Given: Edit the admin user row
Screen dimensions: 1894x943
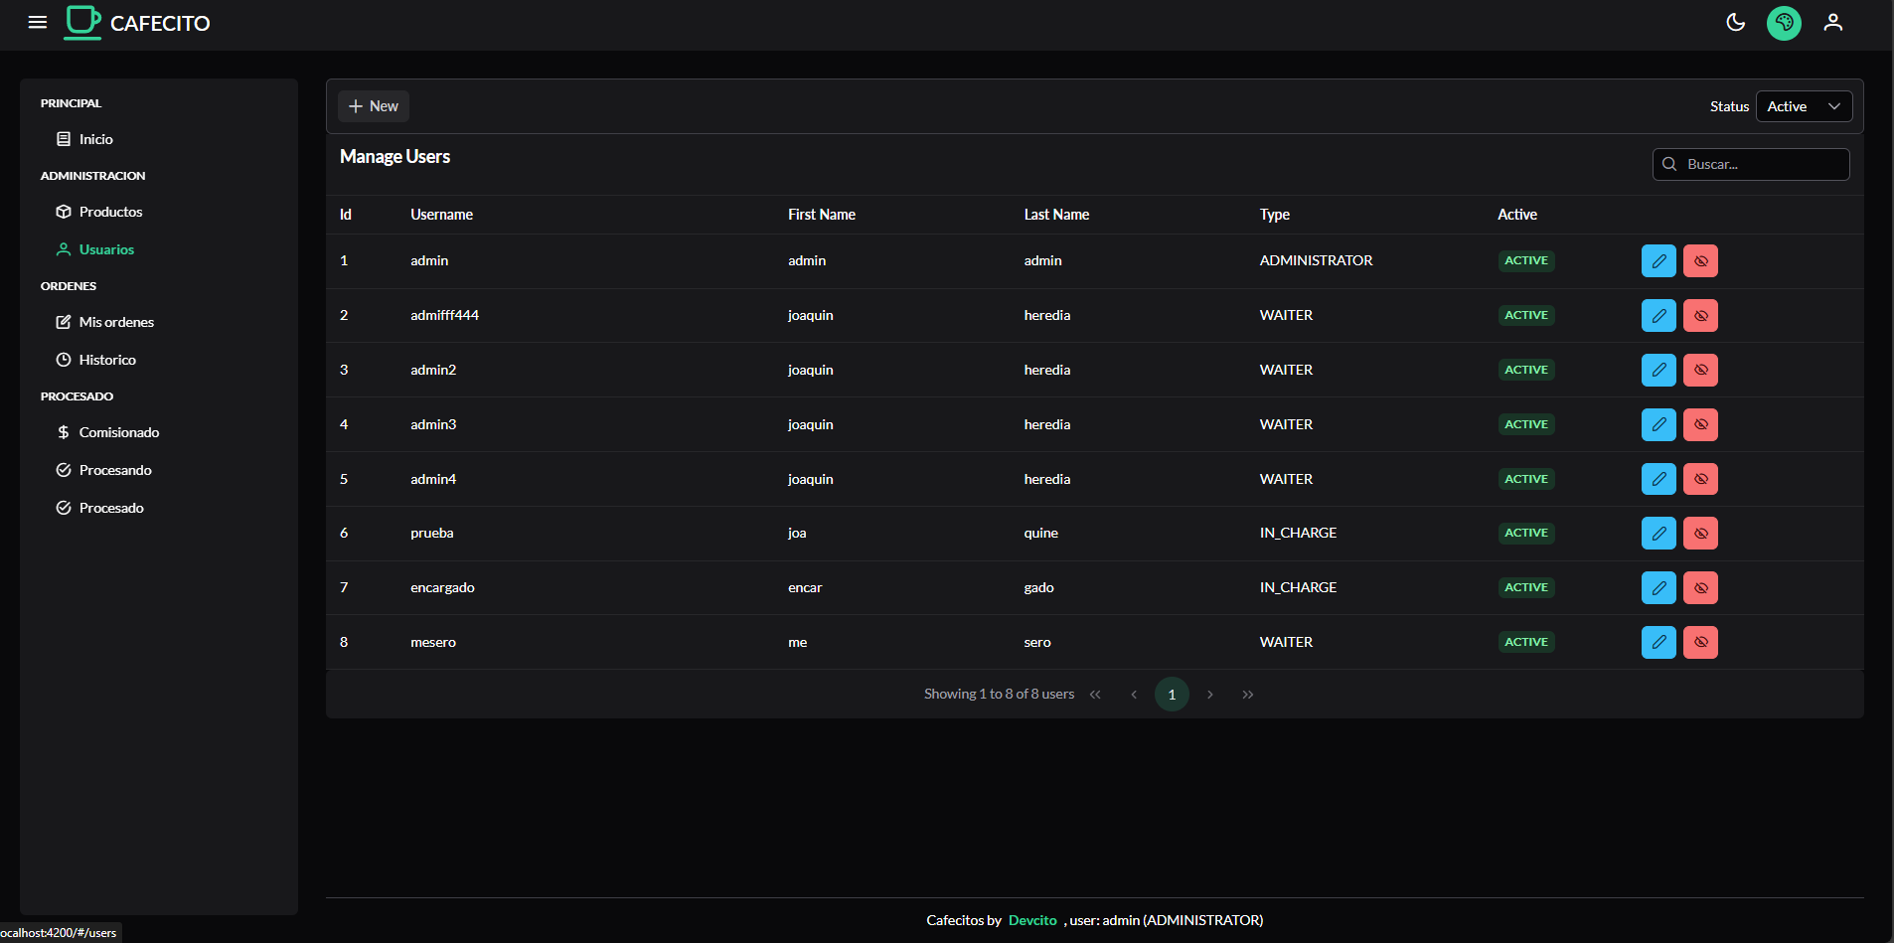Looking at the screenshot, I should point(1658,261).
